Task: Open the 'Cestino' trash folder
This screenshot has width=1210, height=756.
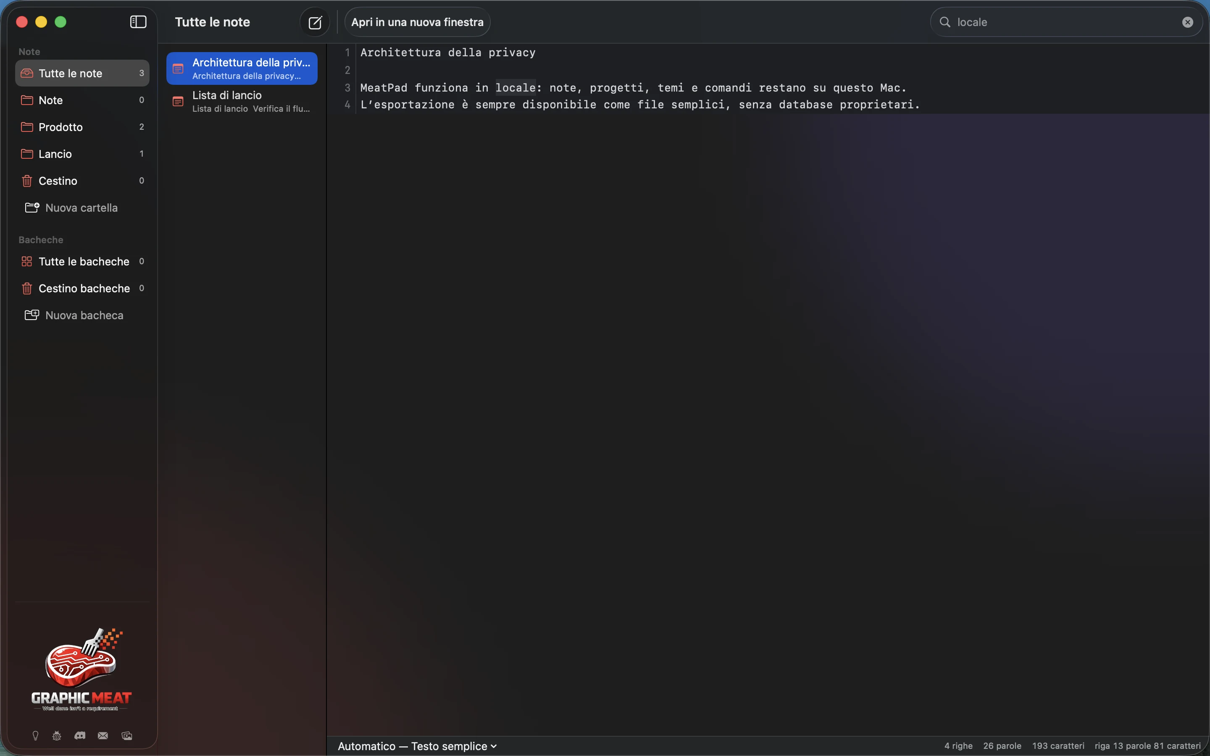Action: coord(82,181)
